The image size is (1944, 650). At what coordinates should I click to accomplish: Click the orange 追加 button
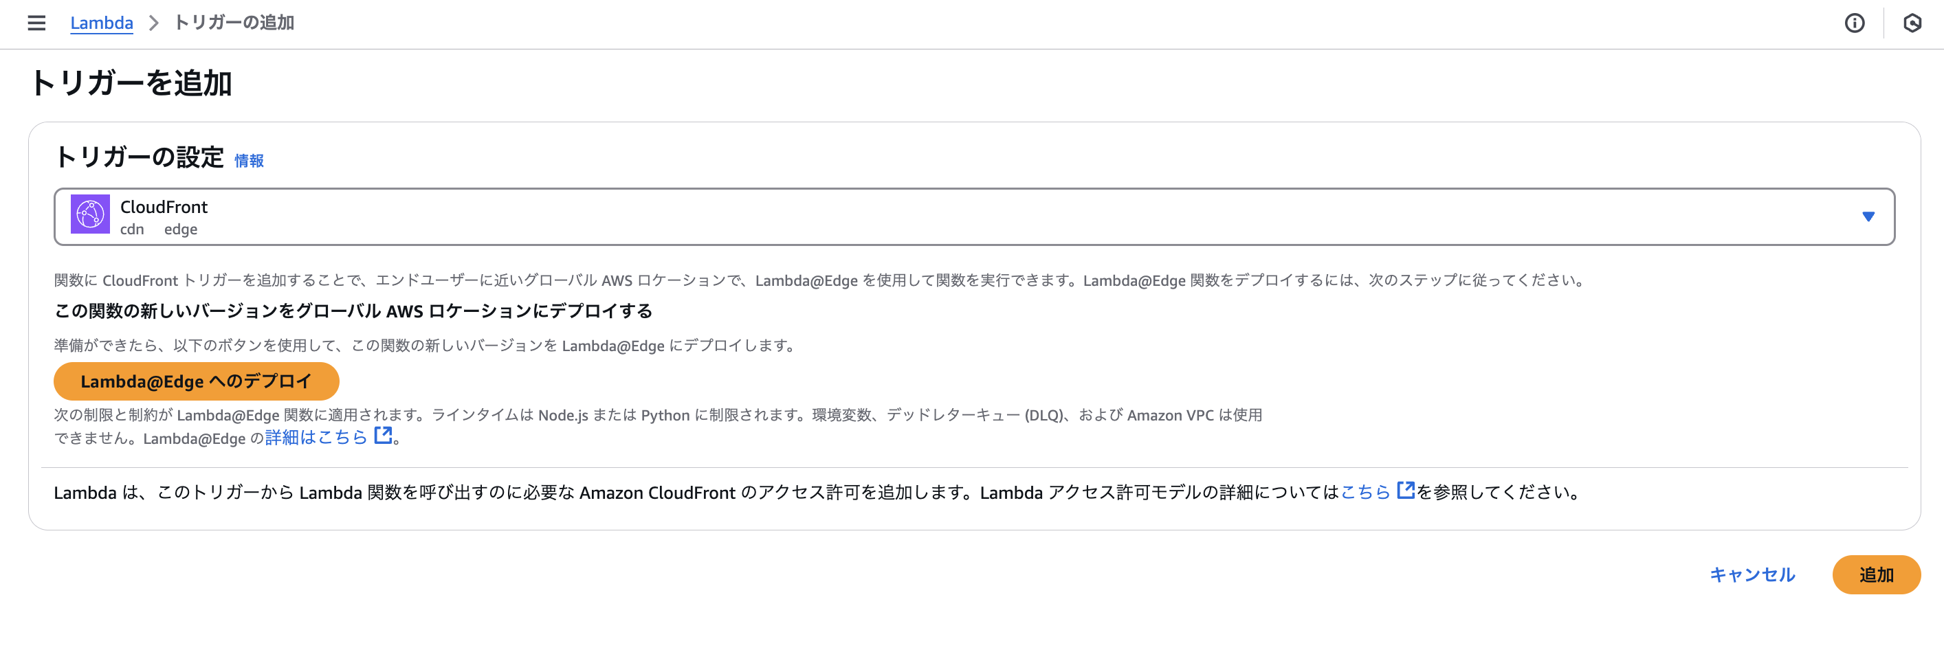[1877, 574]
